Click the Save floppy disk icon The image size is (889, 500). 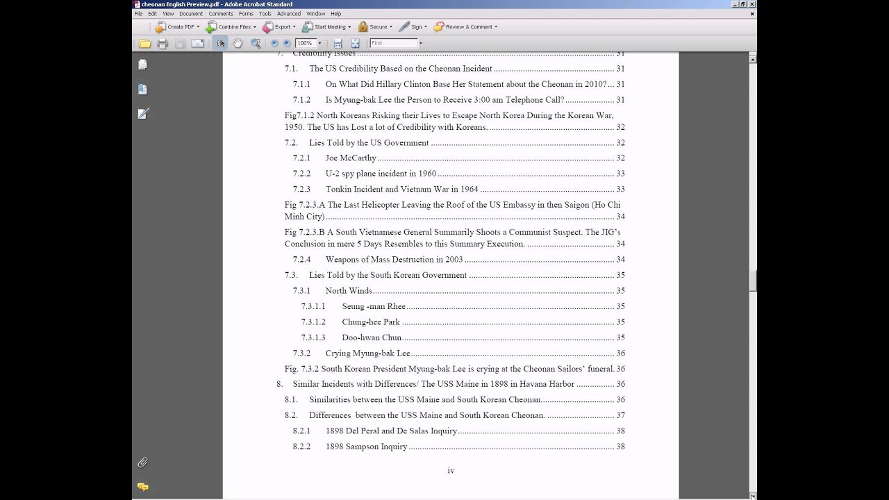tap(180, 44)
